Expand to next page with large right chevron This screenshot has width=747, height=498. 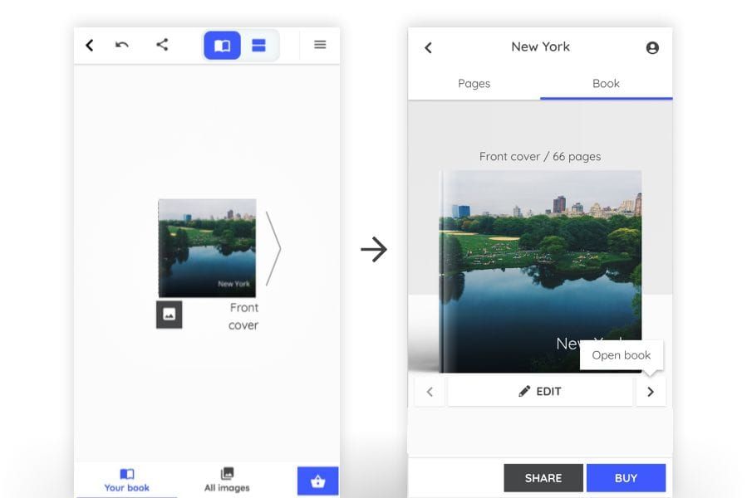[273, 248]
